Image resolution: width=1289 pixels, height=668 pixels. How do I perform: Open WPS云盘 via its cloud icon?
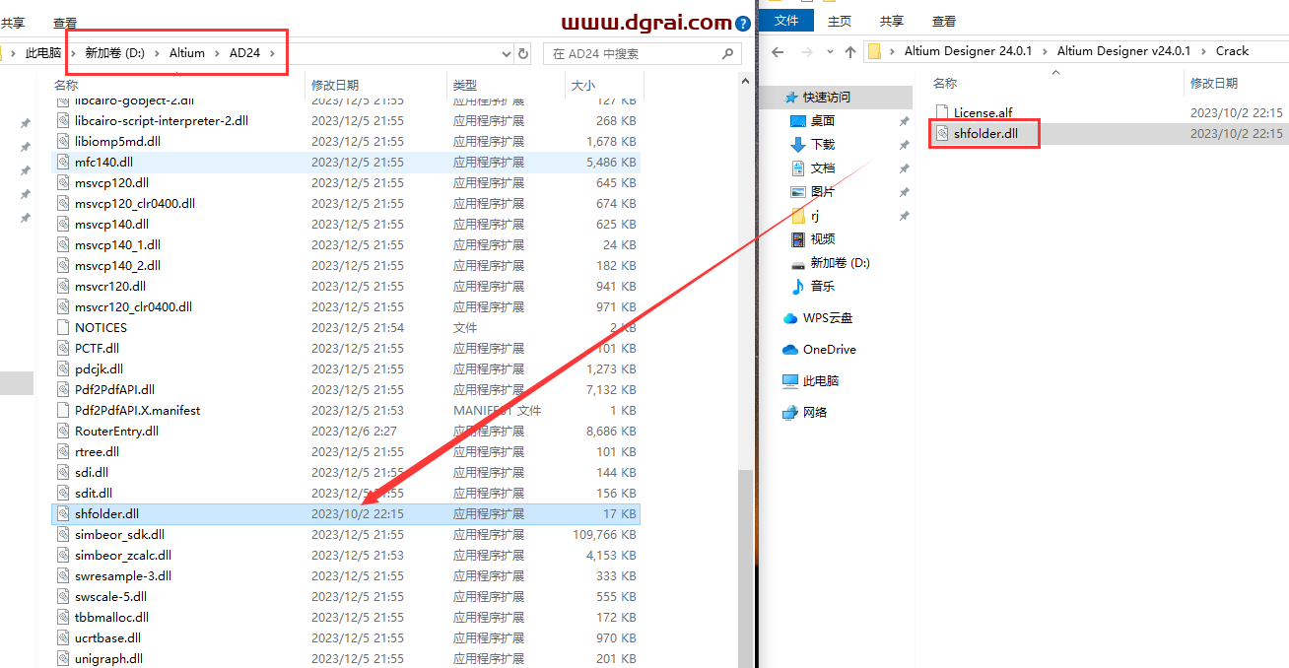[x=790, y=318]
